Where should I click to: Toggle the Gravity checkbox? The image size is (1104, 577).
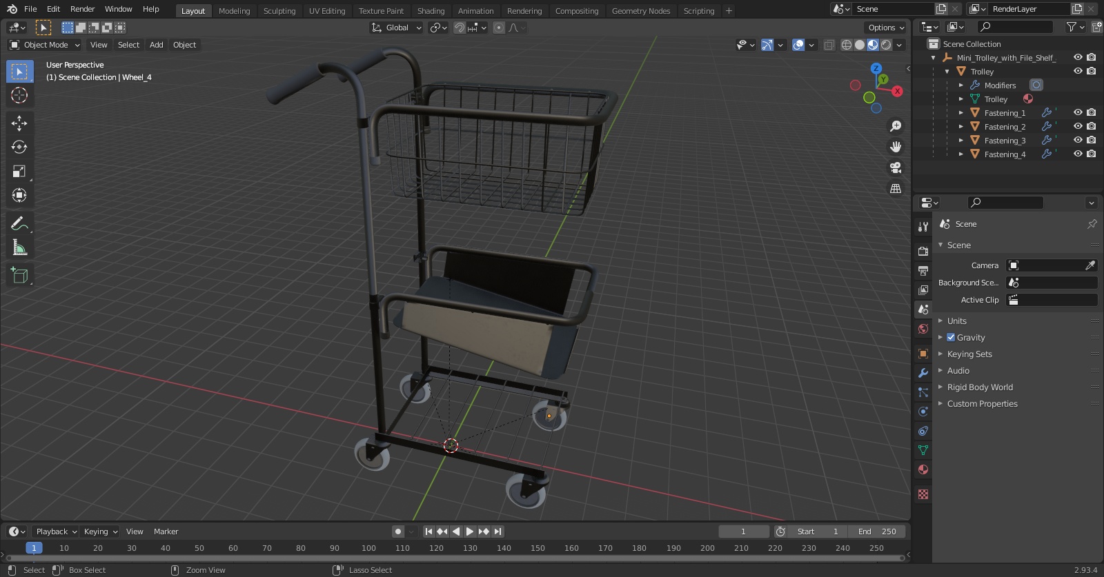951,337
